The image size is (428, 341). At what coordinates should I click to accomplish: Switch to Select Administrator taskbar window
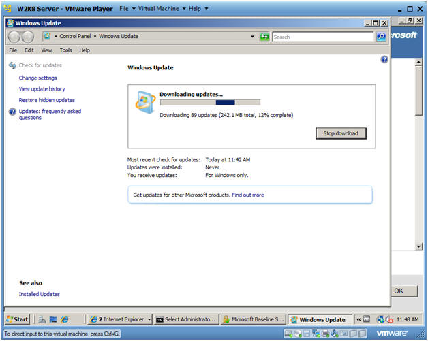tap(187, 319)
